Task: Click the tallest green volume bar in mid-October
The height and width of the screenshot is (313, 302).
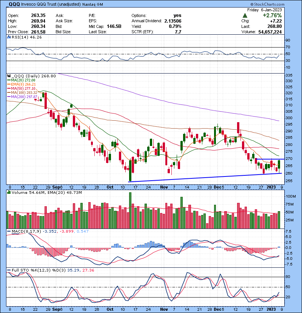Action: click(x=130, y=210)
